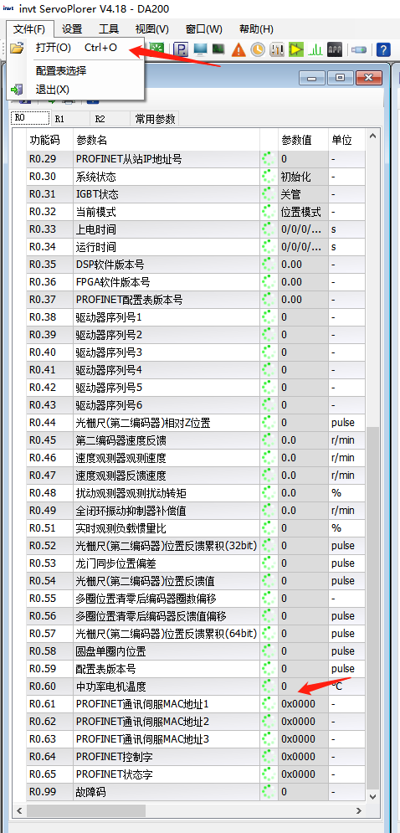This screenshot has width=400, height=833.
Task: Select the DSP软件版本号 parameter
Action: 110,265
